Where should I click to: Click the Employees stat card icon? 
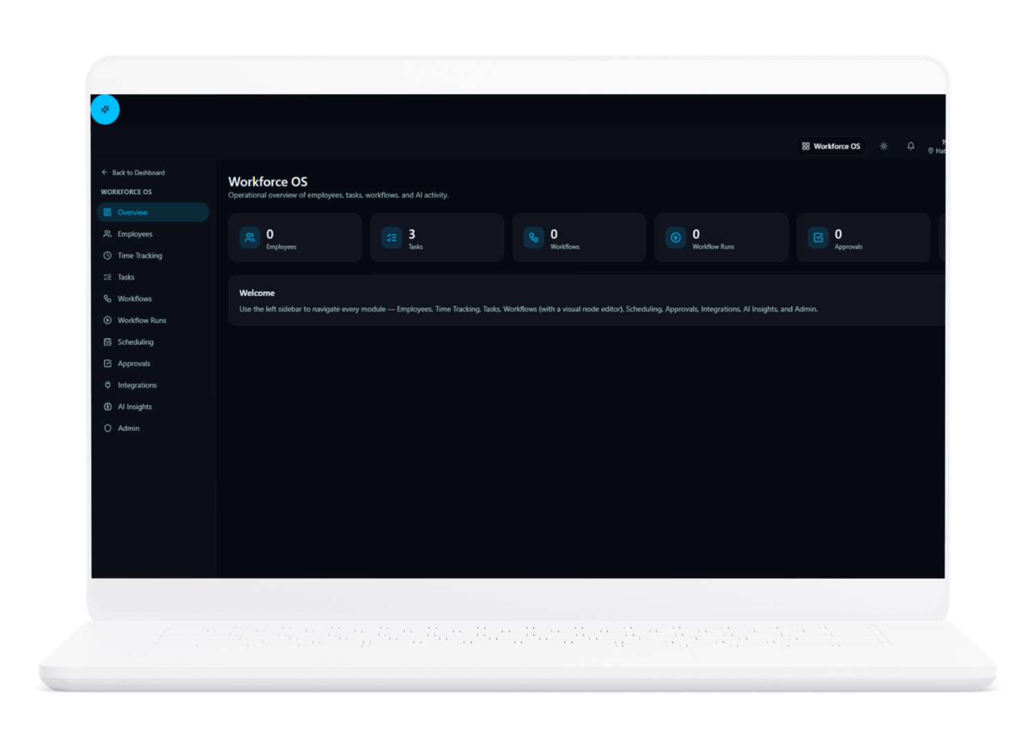tap(250, 238)
